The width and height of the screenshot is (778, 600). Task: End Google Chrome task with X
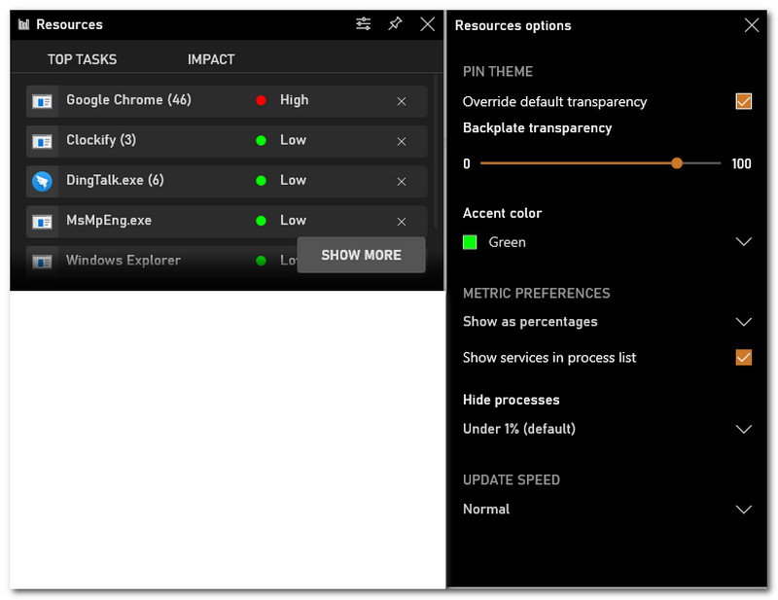pos(402,101)
